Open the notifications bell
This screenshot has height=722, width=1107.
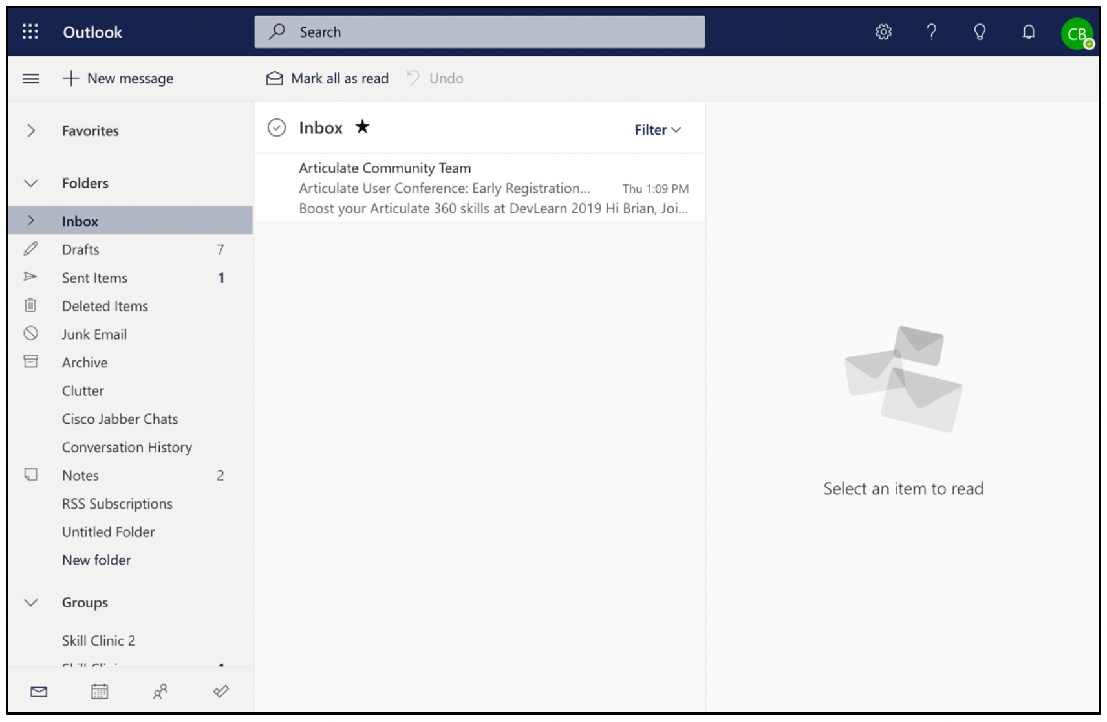[x=1029, y=32]
